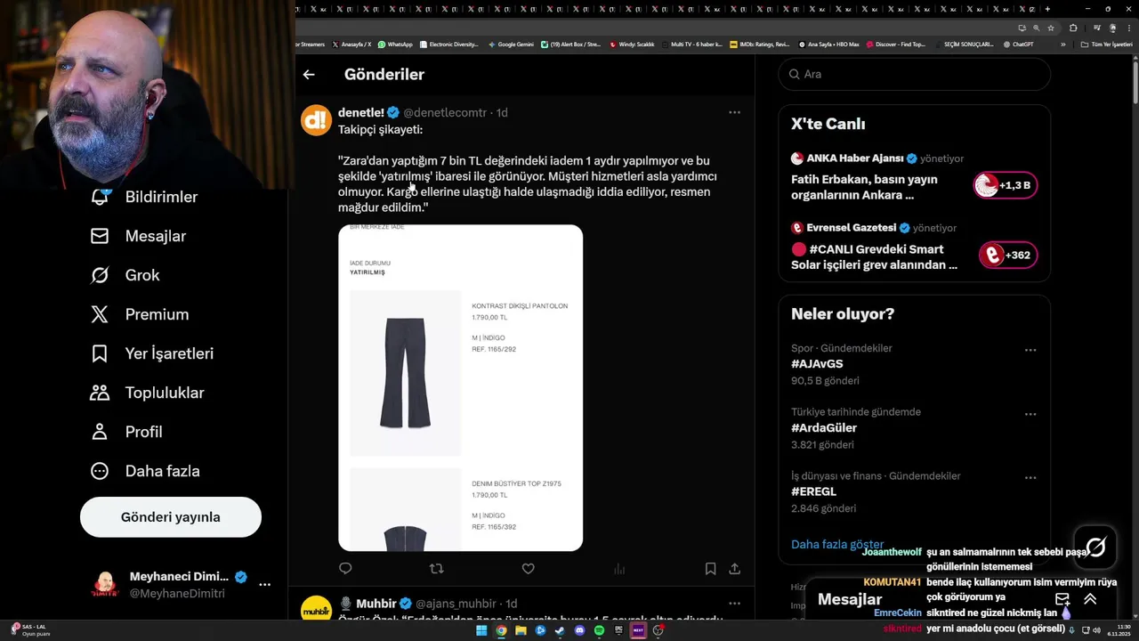This screenshot has width=1139, height=641.
Task: Open Premium in the sidebar
Action: (x=139, y=314)
